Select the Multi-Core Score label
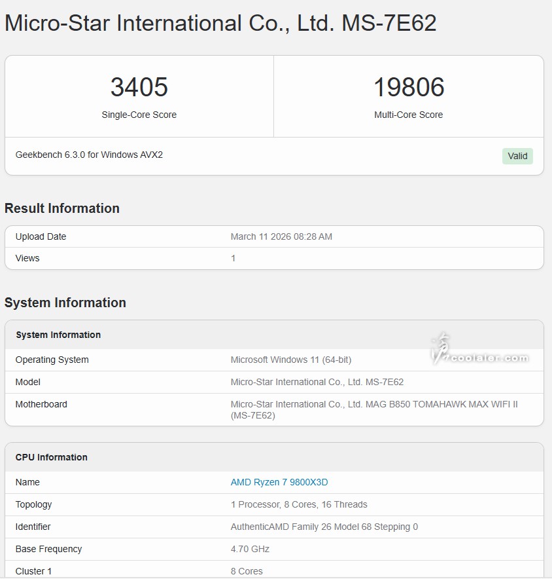The height and width of the screenshot is (579, 552). pyautogui.click(x=408, y=115)
